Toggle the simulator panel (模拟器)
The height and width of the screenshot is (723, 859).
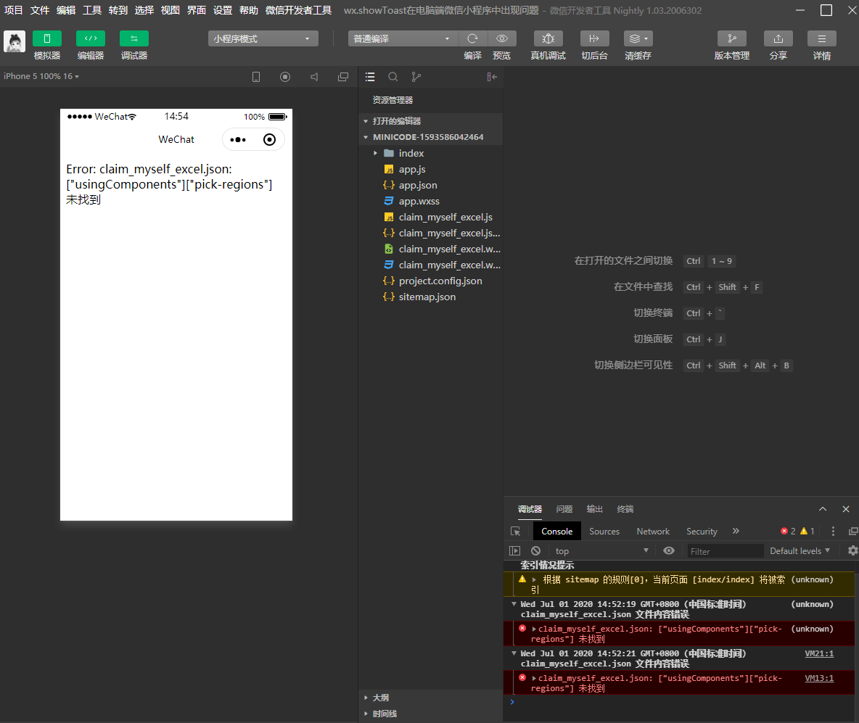(x=46, y=38)
